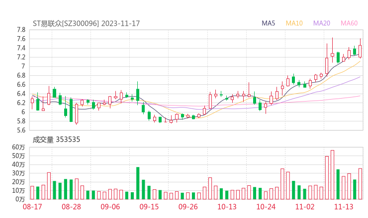Click the 成交量 353535 volume label

[x=56, y=140]
